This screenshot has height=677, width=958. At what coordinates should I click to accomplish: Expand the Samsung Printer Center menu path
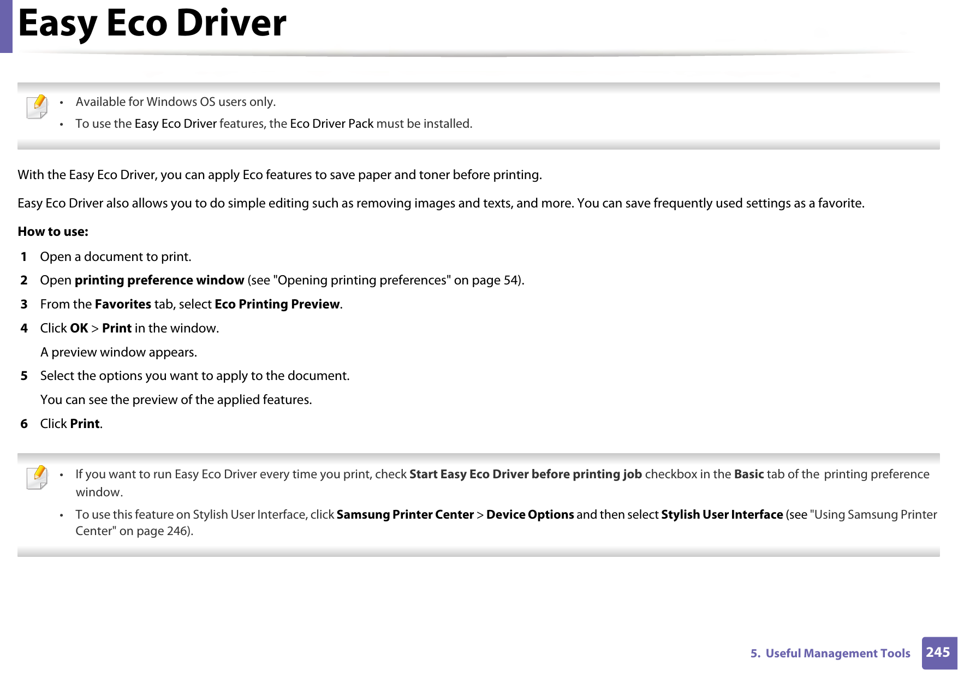pyautogui.click(x=405, y=514)
